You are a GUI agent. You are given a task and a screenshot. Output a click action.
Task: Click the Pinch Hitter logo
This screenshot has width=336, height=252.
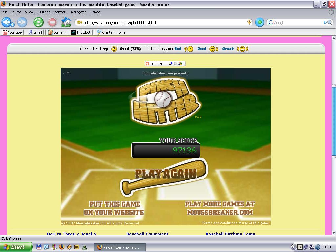click(x=165, y=101)
